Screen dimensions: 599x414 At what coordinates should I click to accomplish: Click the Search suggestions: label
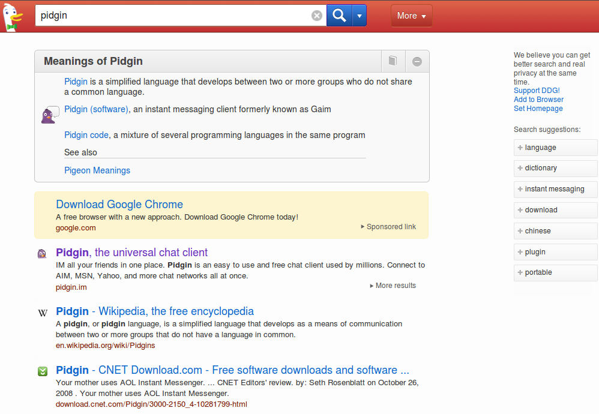tap(547, 130)
